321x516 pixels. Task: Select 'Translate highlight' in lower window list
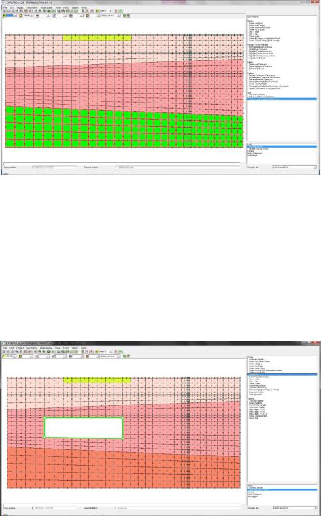256,400
